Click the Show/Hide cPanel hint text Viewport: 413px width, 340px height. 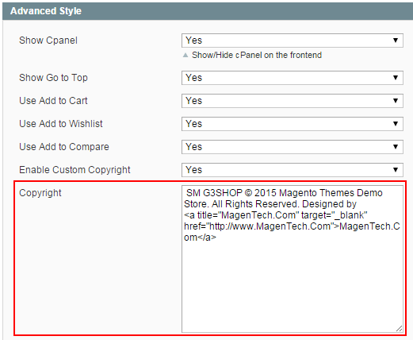[257, 55]
